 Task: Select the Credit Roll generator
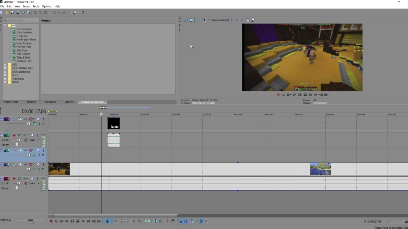pyautogui.click(x=22, y=36)
